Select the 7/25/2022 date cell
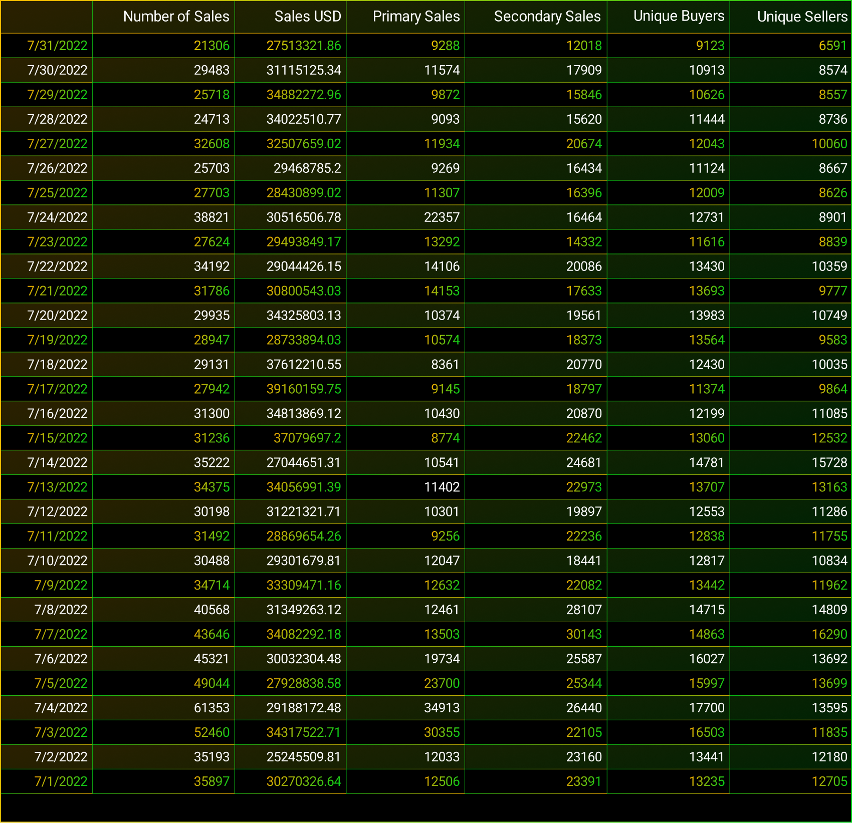This screenshot has width=852, height=823. pyautogui.click(x=47, y=193)
